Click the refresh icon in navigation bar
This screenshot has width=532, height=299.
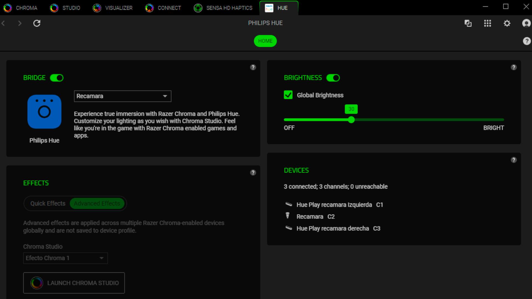pos(37,23)
